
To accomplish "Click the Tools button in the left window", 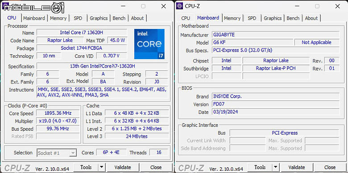I will (86, 167).
